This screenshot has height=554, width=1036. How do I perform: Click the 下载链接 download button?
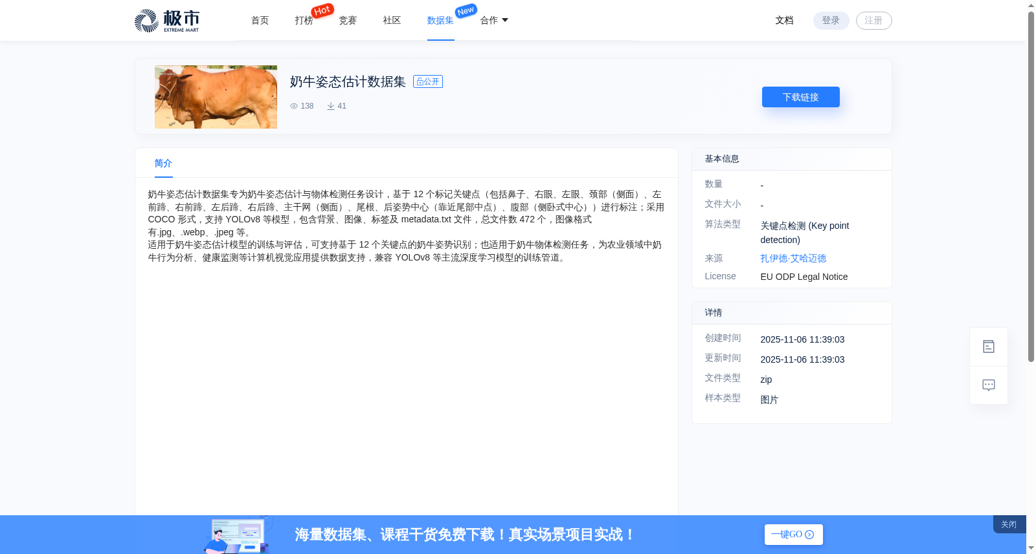click(801, 97)
